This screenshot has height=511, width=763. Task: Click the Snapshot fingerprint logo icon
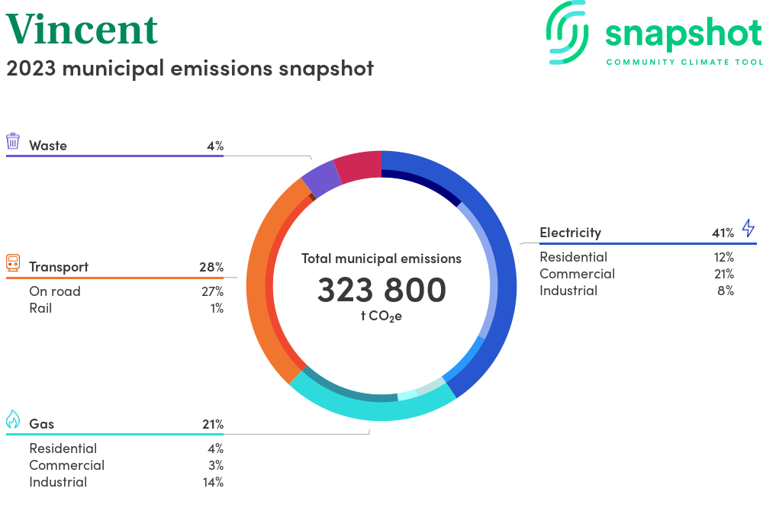point(568,31)
